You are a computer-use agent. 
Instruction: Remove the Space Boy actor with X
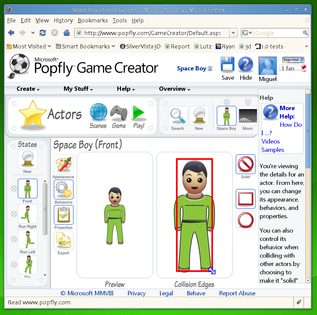tap(227, 102)
